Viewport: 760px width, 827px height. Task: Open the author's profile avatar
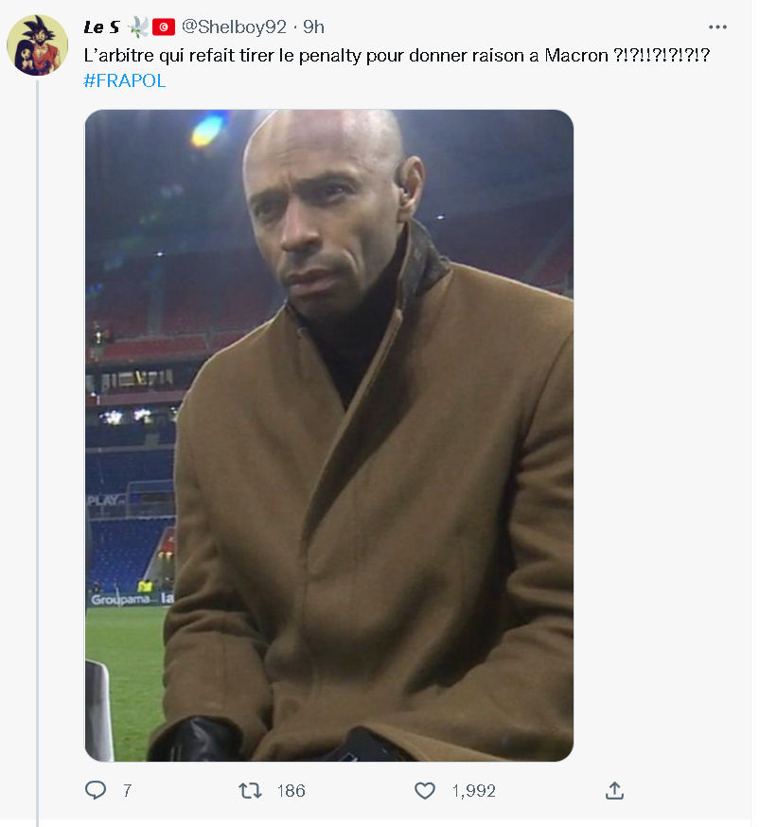(x=38, y=44)
